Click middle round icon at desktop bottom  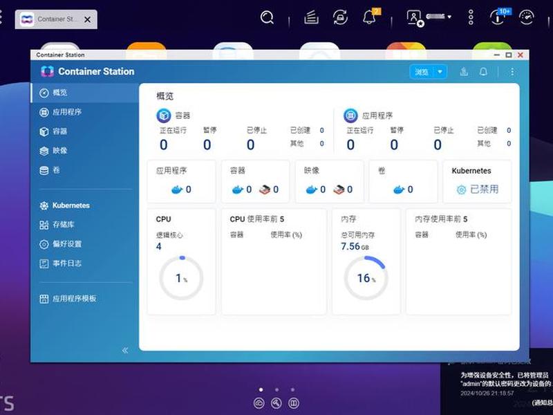[x=276, y=403]
